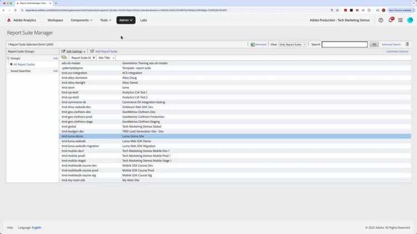This screenshot has height=234, width=417.
Task: Open the apps grid switcher icon
Action: [x=400, y=20]
